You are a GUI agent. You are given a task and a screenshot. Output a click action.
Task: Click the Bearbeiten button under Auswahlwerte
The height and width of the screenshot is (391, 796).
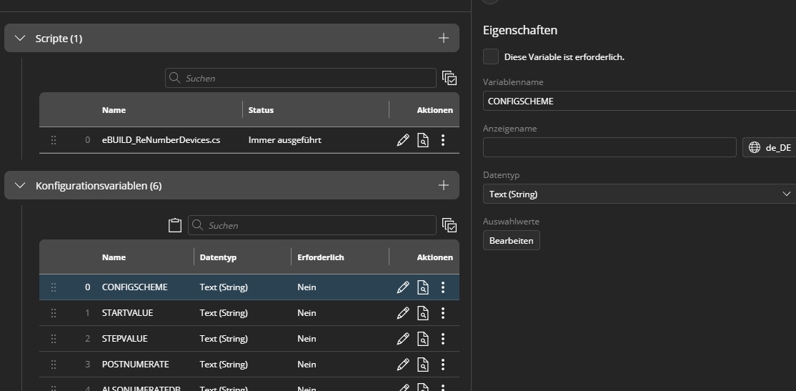click(x=512, y=241)
